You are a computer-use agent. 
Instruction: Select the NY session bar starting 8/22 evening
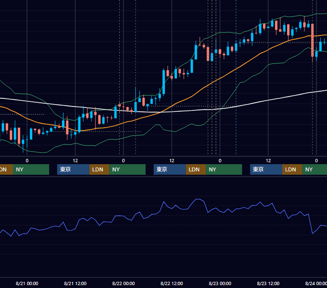[224, 169]
